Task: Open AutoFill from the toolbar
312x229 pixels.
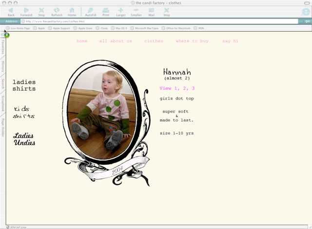Action: tap(91, 12)
